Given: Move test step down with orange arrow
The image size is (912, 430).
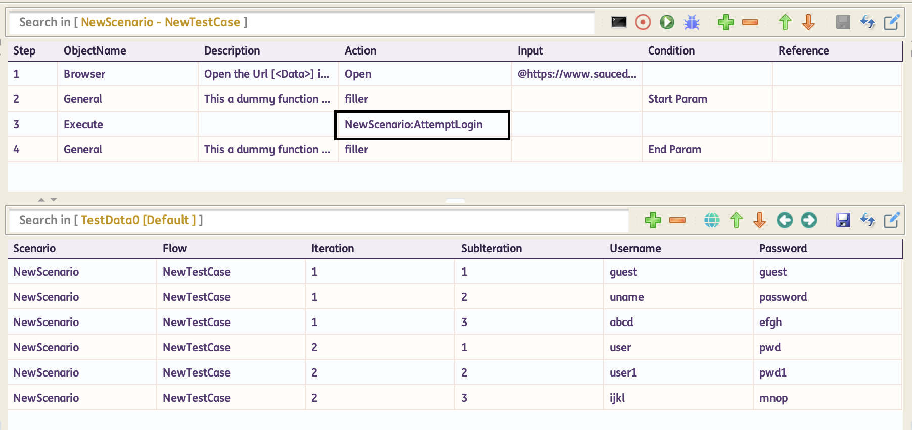Looking at the screenshot, I should tap(809, 22).
